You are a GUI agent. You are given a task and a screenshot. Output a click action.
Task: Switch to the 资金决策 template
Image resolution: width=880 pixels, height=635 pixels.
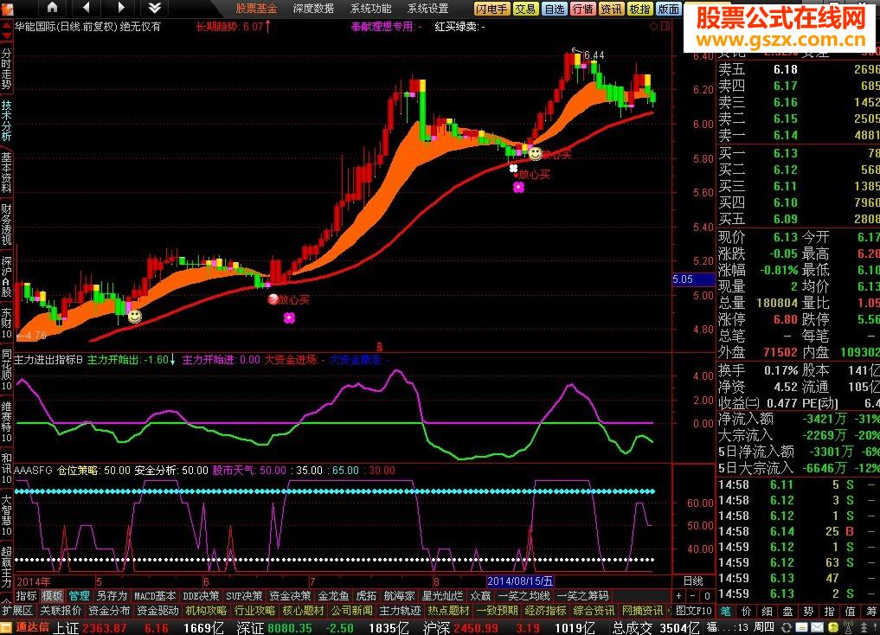(x=290, y=596)
